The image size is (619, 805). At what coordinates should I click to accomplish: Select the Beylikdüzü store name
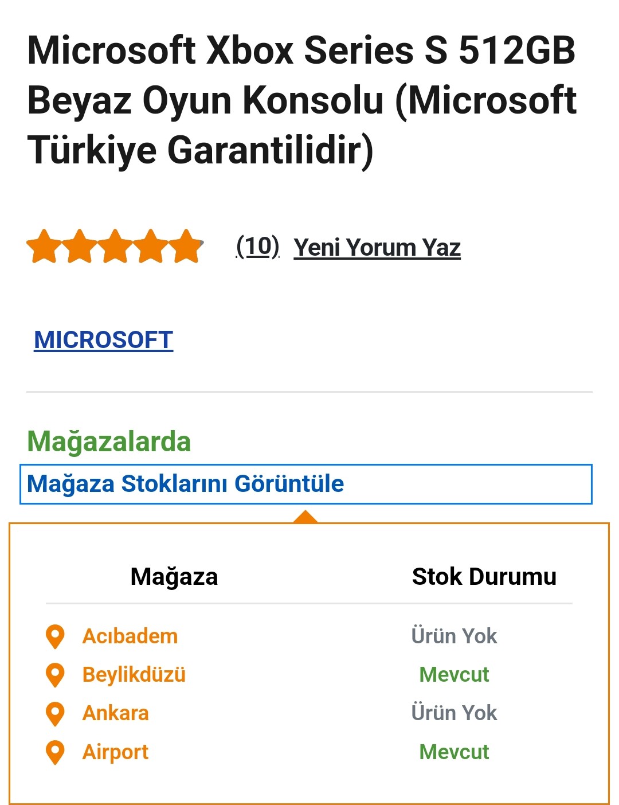click(134, 675)
